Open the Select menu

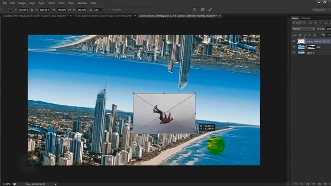(52, 3)
